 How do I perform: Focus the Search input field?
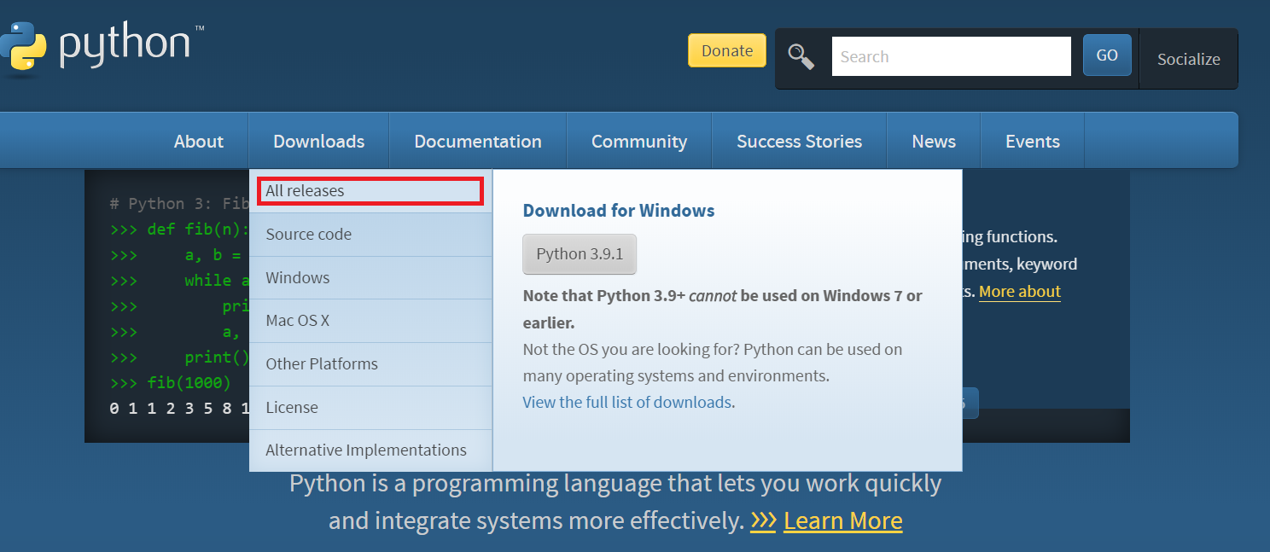[951, 56]
